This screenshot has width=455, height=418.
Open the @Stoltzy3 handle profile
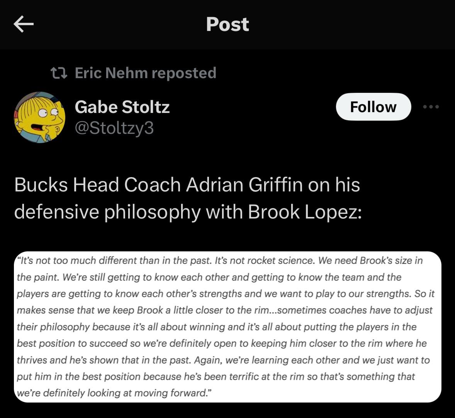tap(114, 128)
